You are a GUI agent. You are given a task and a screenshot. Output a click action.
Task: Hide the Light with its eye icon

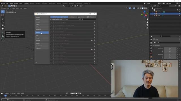point(179,16)
